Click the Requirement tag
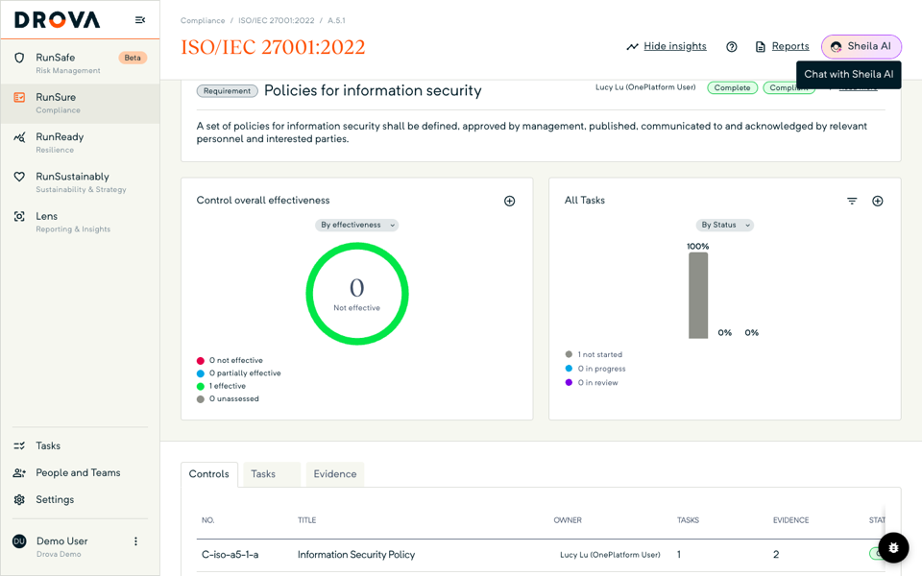 (227, 91)
